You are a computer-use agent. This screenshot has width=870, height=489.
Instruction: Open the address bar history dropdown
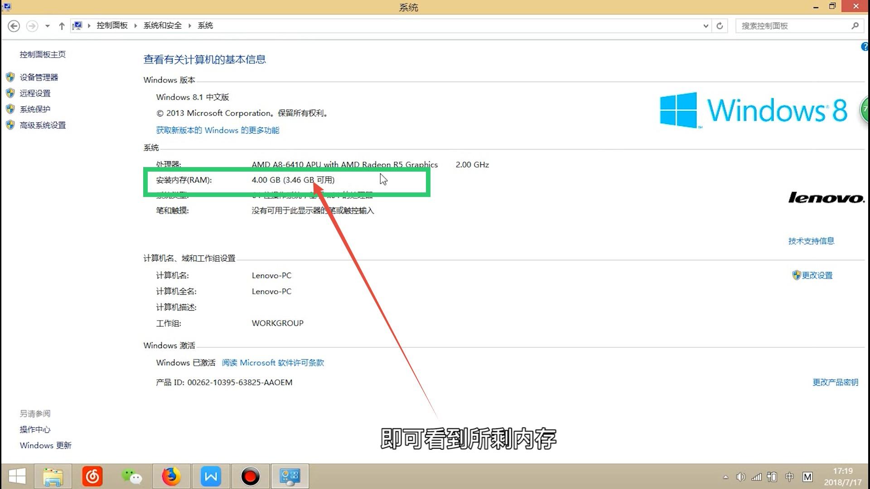(706, 26)
